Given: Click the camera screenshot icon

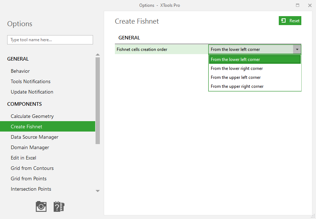Looking at the screenshot, I should click(41, 206).
